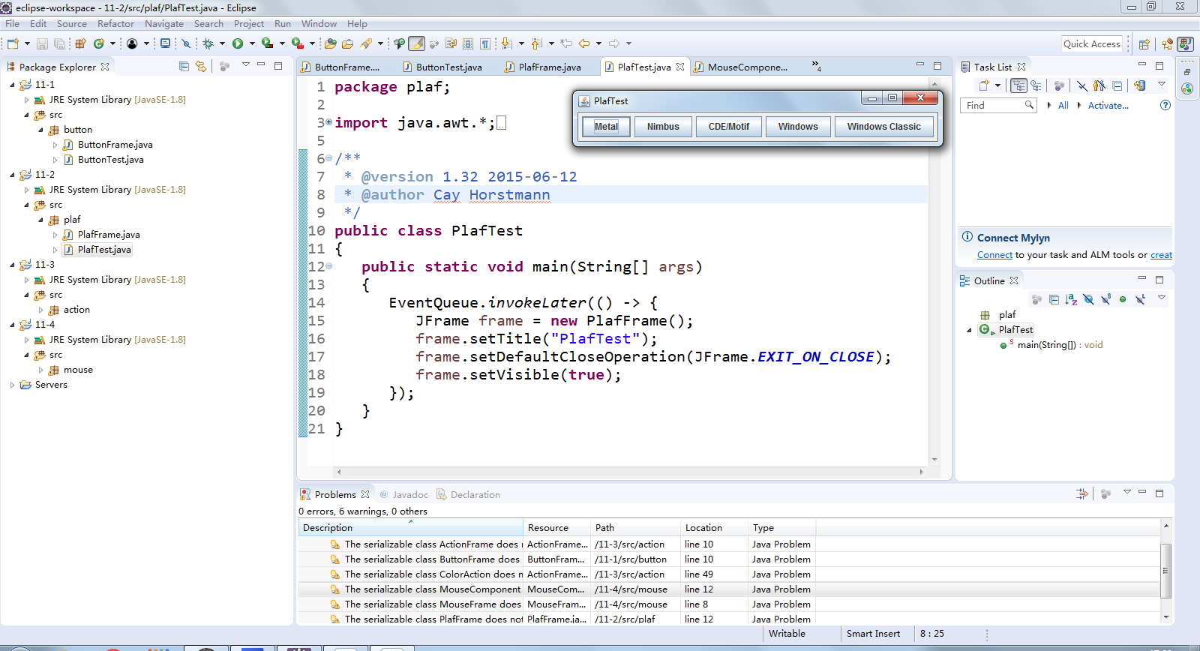
Task: Click the Save toolbar icon
Action: pos(42,43)
